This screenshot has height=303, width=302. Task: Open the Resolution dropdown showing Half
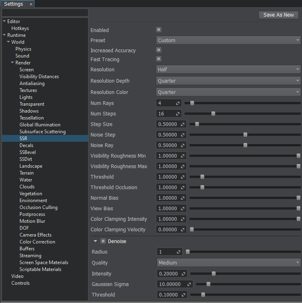tap(228, 69)
